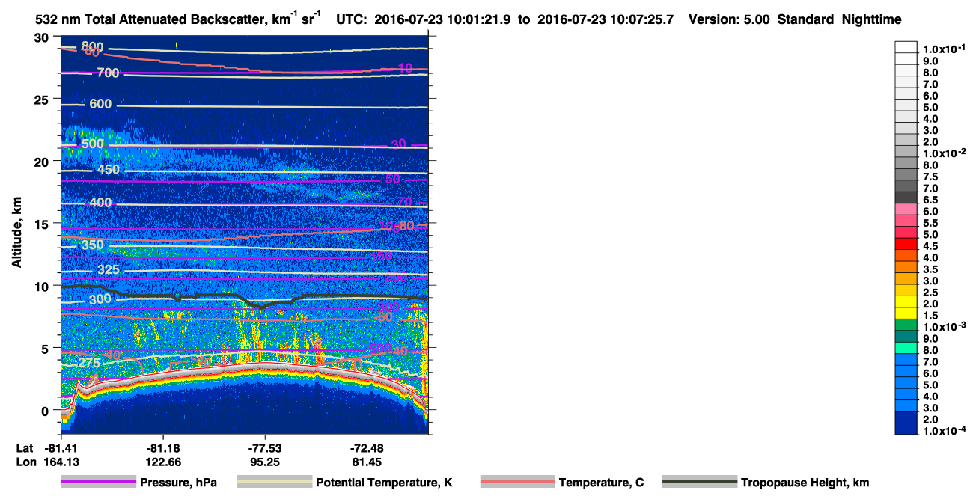Click the 'Lat' row label
The image size is (973, 499).
tap(24, 448)
